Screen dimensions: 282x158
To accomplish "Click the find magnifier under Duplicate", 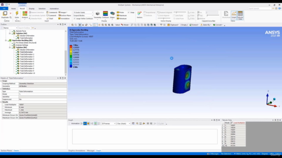I will 11,18.
